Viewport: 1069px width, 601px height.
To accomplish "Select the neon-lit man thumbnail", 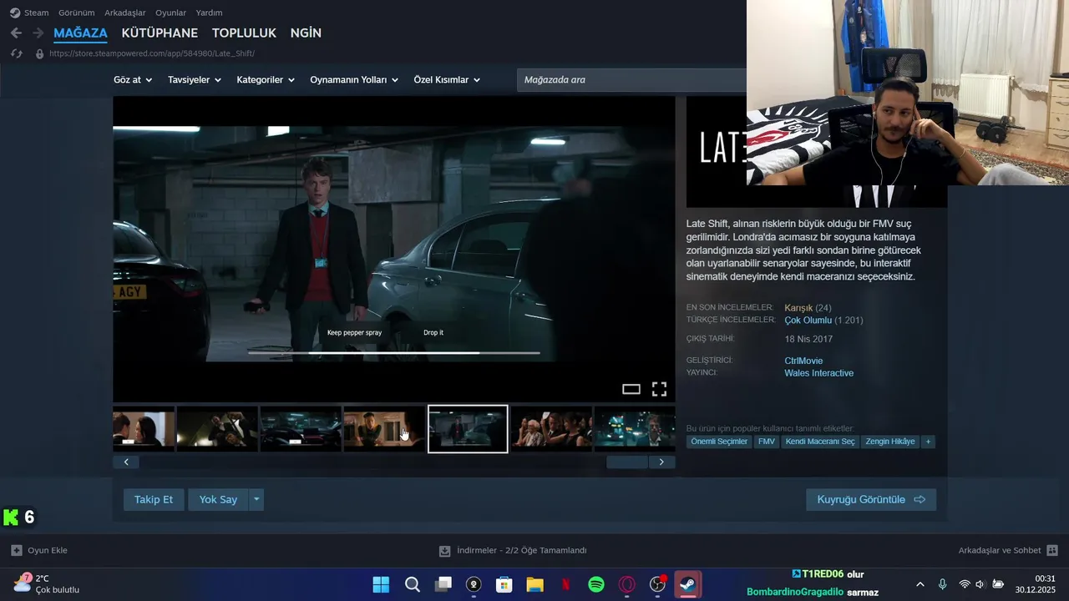I will click(635, 429).
